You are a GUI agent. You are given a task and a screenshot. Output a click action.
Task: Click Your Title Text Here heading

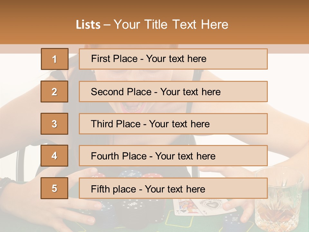(x=171, y=24)
